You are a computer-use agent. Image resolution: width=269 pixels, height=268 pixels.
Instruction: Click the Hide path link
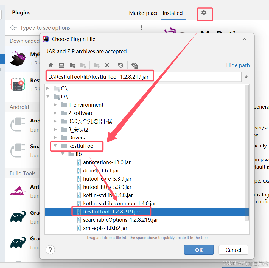coord(238,65)
